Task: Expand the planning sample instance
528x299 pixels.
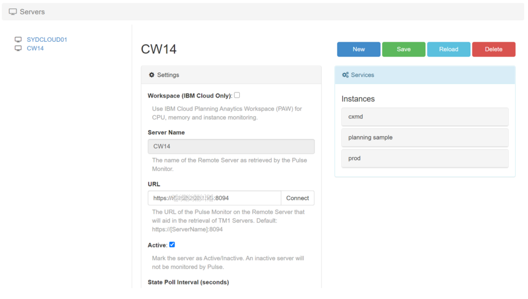Action: tap(425, 138)
